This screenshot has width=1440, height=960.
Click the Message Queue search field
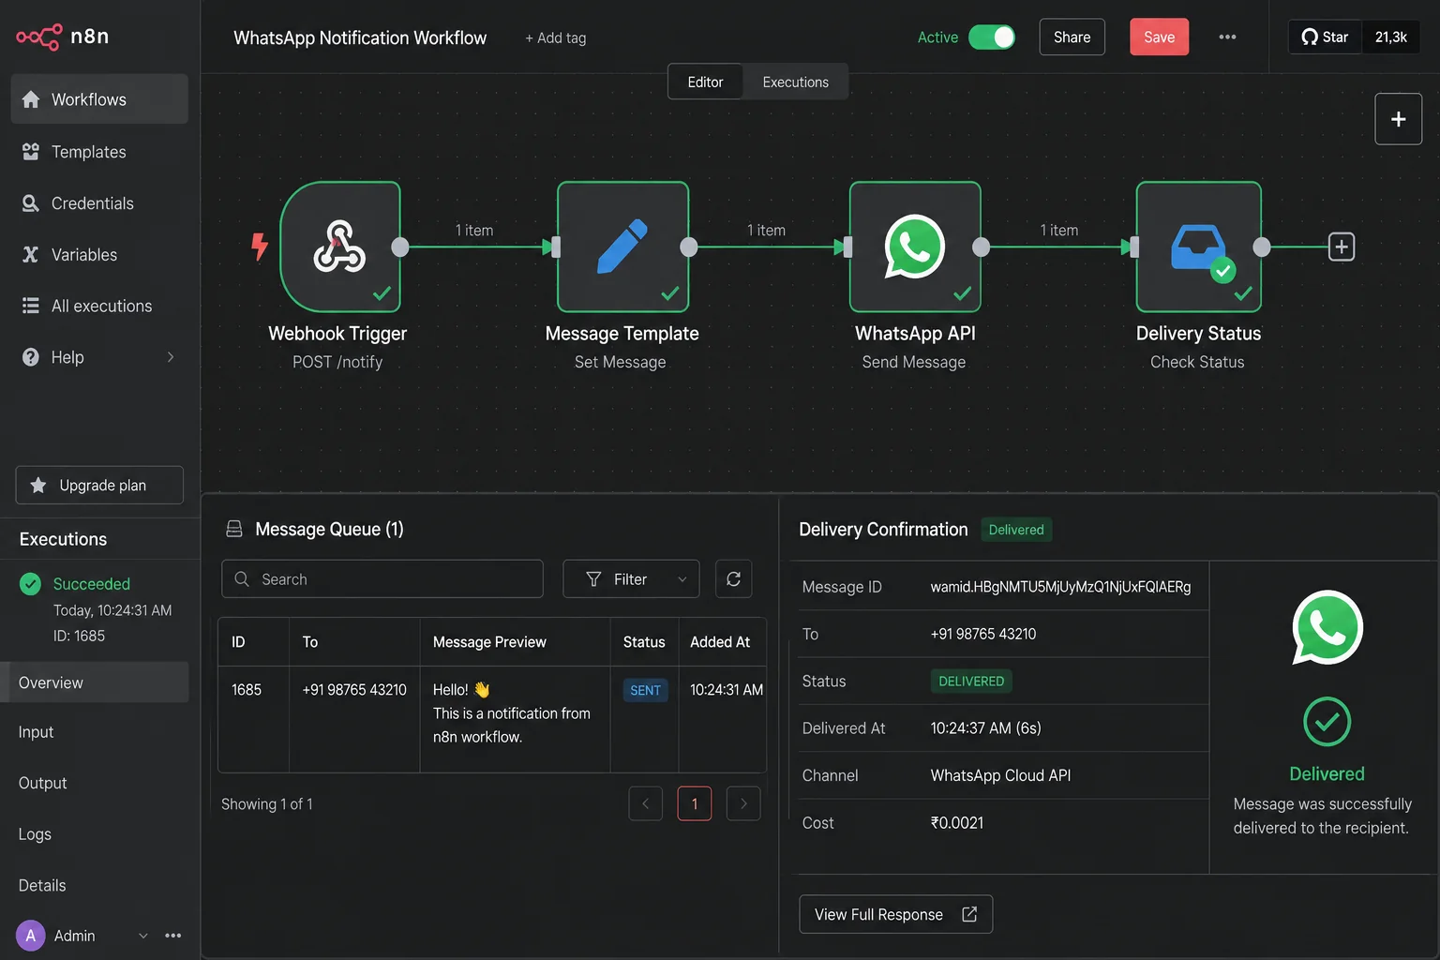click(x=382, y=579)
